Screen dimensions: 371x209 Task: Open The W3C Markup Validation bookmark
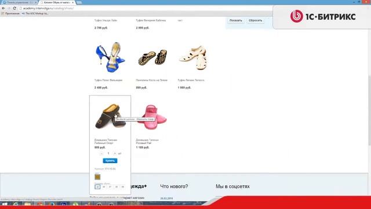click(x=35, y=13)
